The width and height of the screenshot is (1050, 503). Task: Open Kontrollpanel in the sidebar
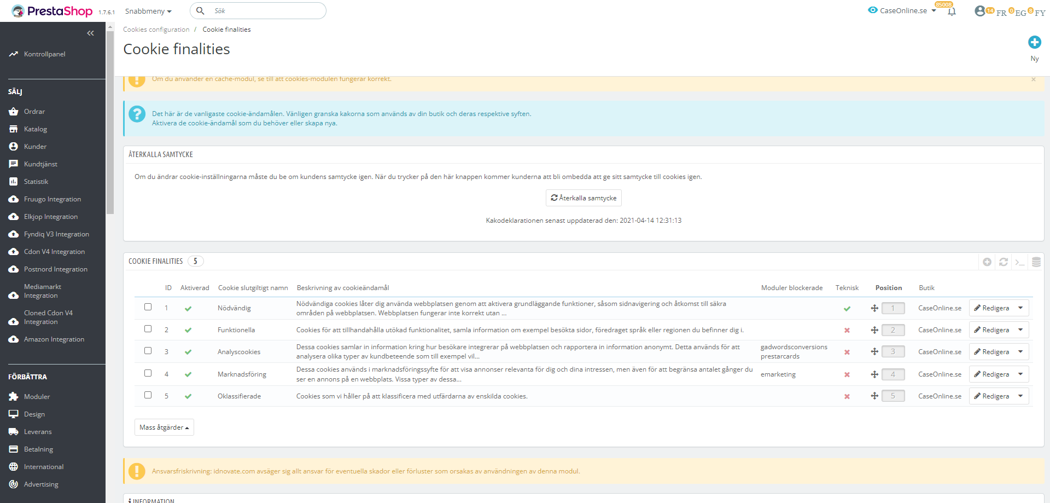pos(44,54)
